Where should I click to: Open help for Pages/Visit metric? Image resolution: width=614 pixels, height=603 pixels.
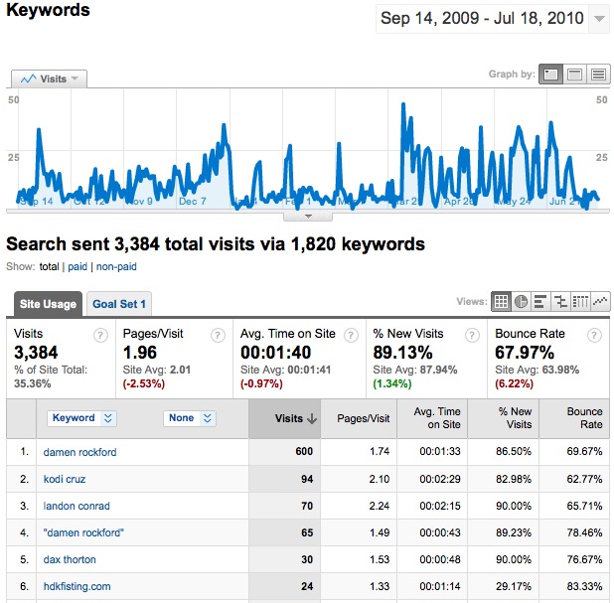pos(218,335)
